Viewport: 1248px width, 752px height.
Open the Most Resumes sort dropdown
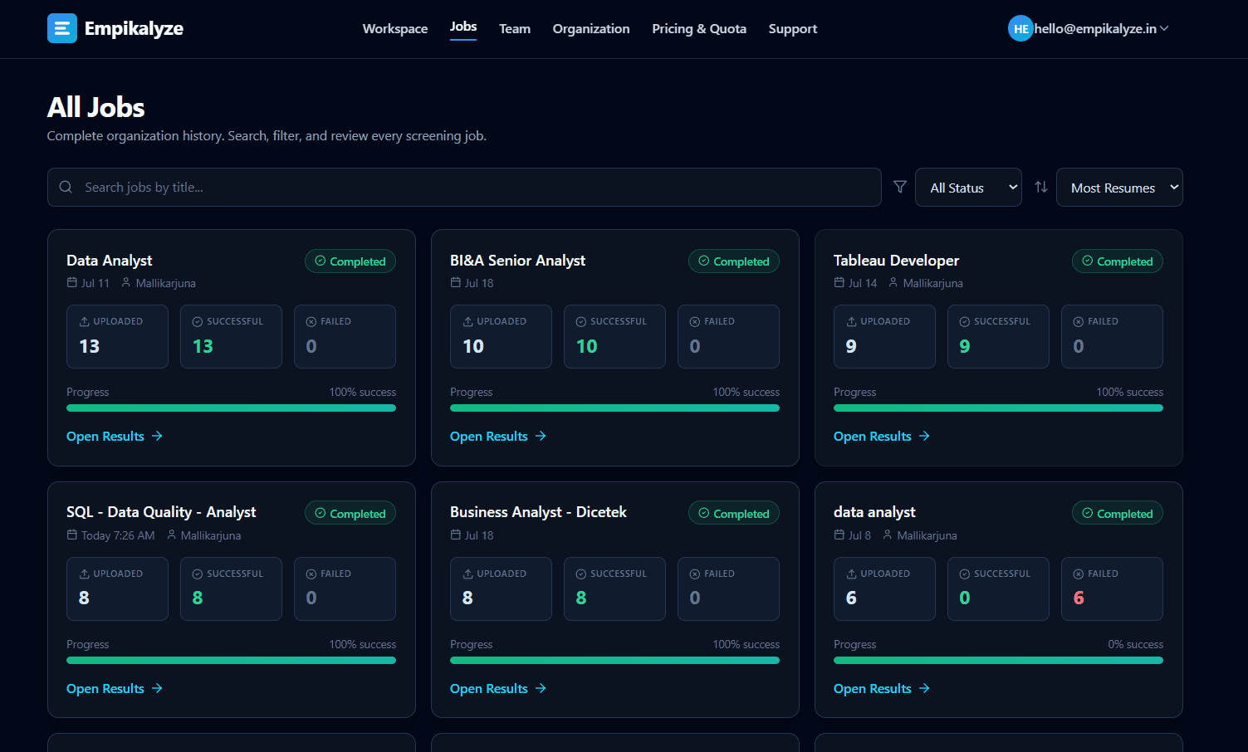click(1119, 188)
